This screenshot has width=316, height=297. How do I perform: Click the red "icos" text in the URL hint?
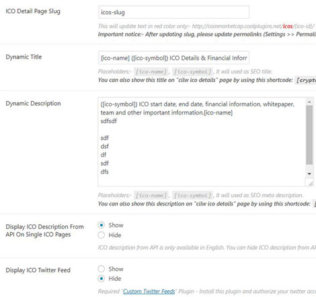[x=288, y=26]
